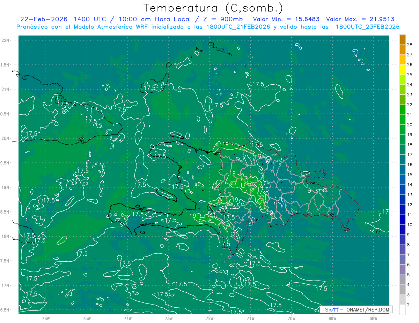Click the "20N" latitude axis label
The width and height of the screenshot is (419, 323).
6,138
